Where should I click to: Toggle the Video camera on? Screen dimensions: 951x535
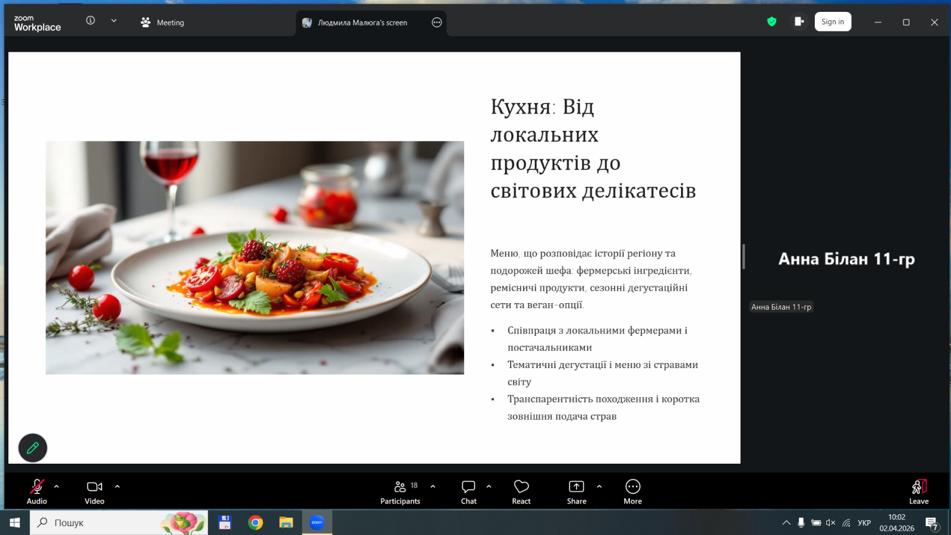pyautogui.click(x=95, y=492)
